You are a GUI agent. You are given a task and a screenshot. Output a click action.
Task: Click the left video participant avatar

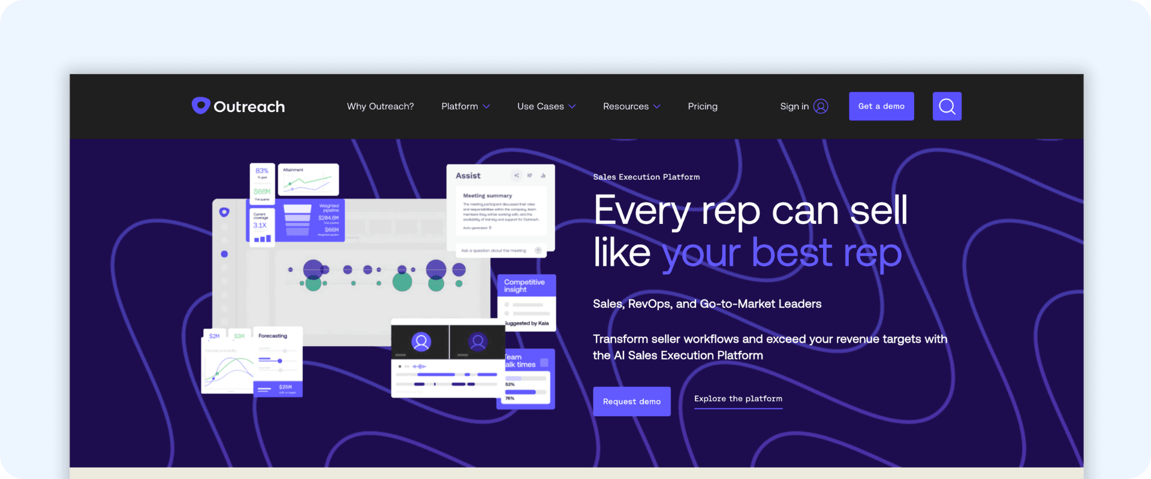[x=421, y=341]
